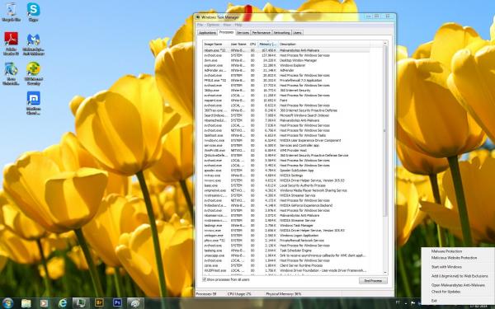
Task: Open Windows Explorer folder in taskbar
Action: pyautogui.click(x=26, y=303)
